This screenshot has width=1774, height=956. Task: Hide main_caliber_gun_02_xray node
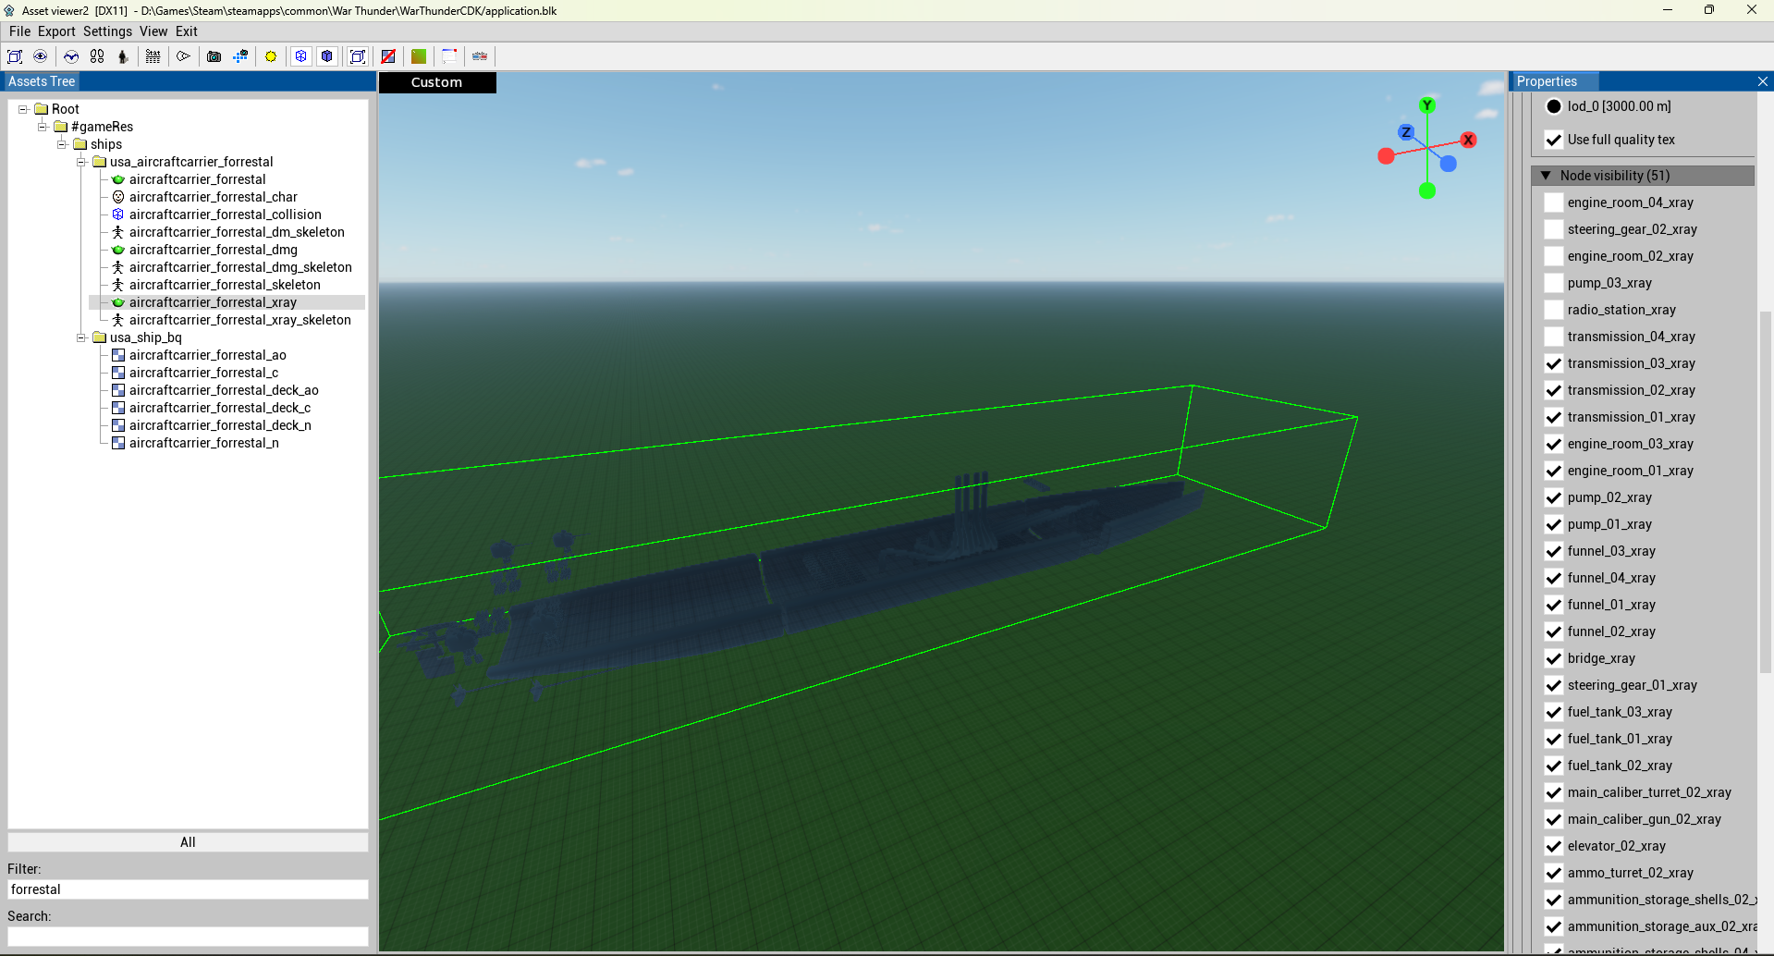pyautogui.click(x=1554, y=819)
